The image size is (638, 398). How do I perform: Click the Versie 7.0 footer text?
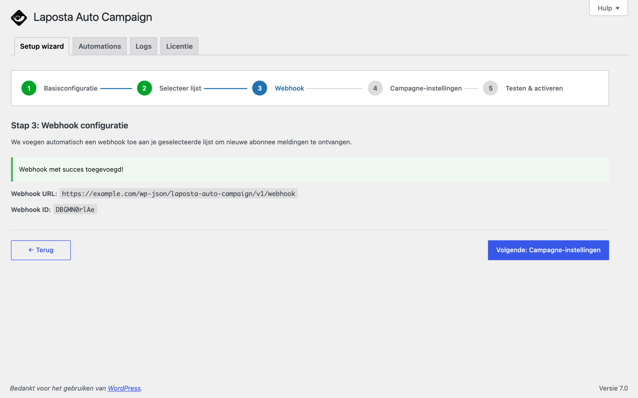[x=613, y=388]
